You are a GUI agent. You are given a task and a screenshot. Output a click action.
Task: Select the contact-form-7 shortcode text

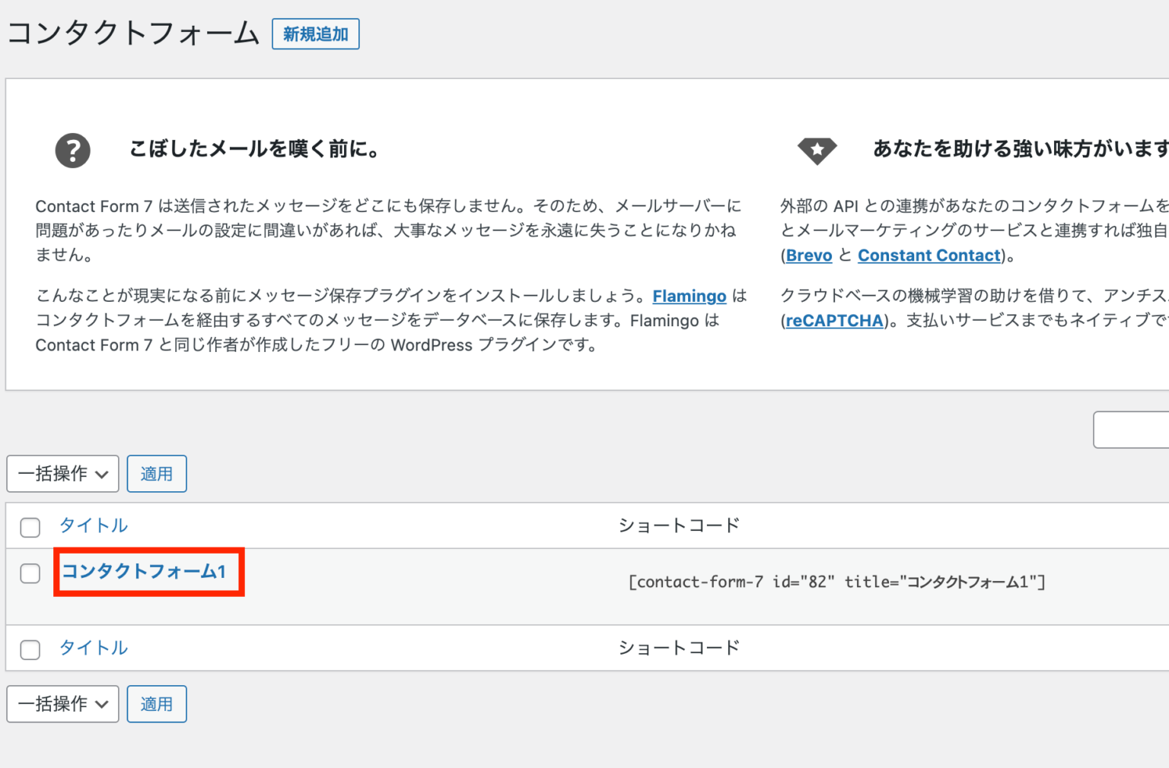point(837,582)
